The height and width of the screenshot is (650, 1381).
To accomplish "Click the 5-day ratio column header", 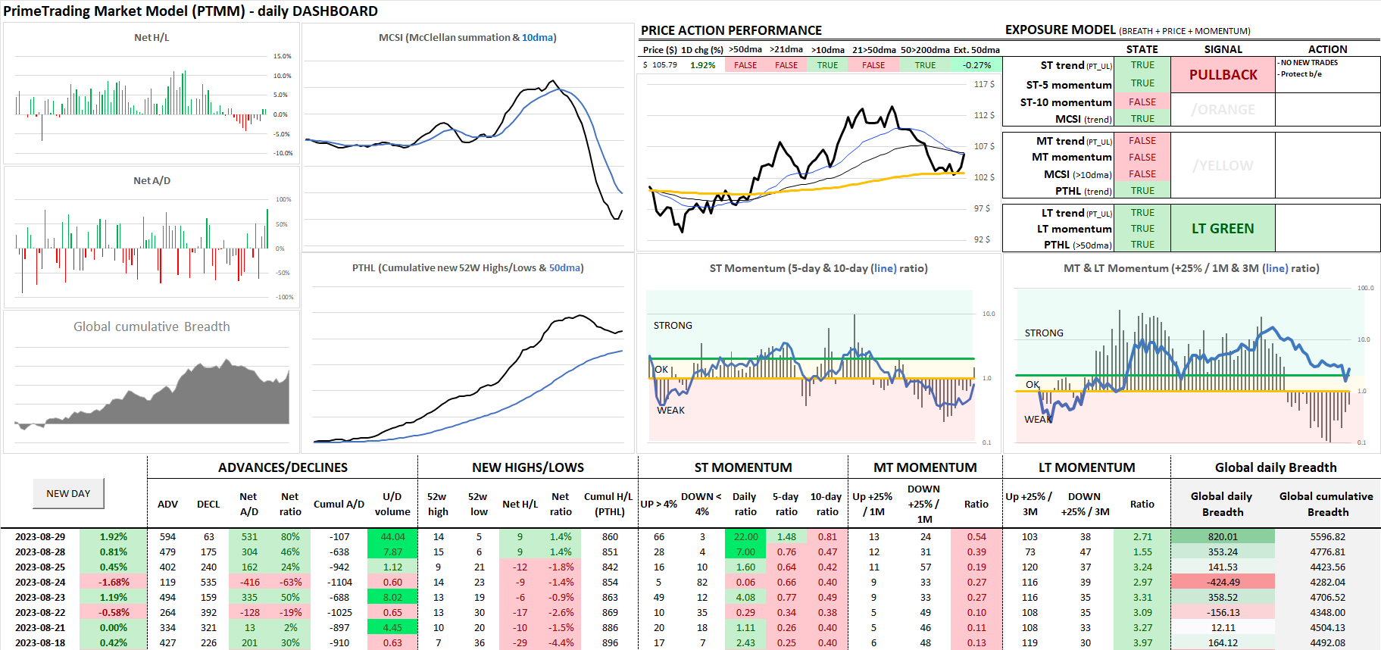I will pyautogui.click(x=786, y=504).
